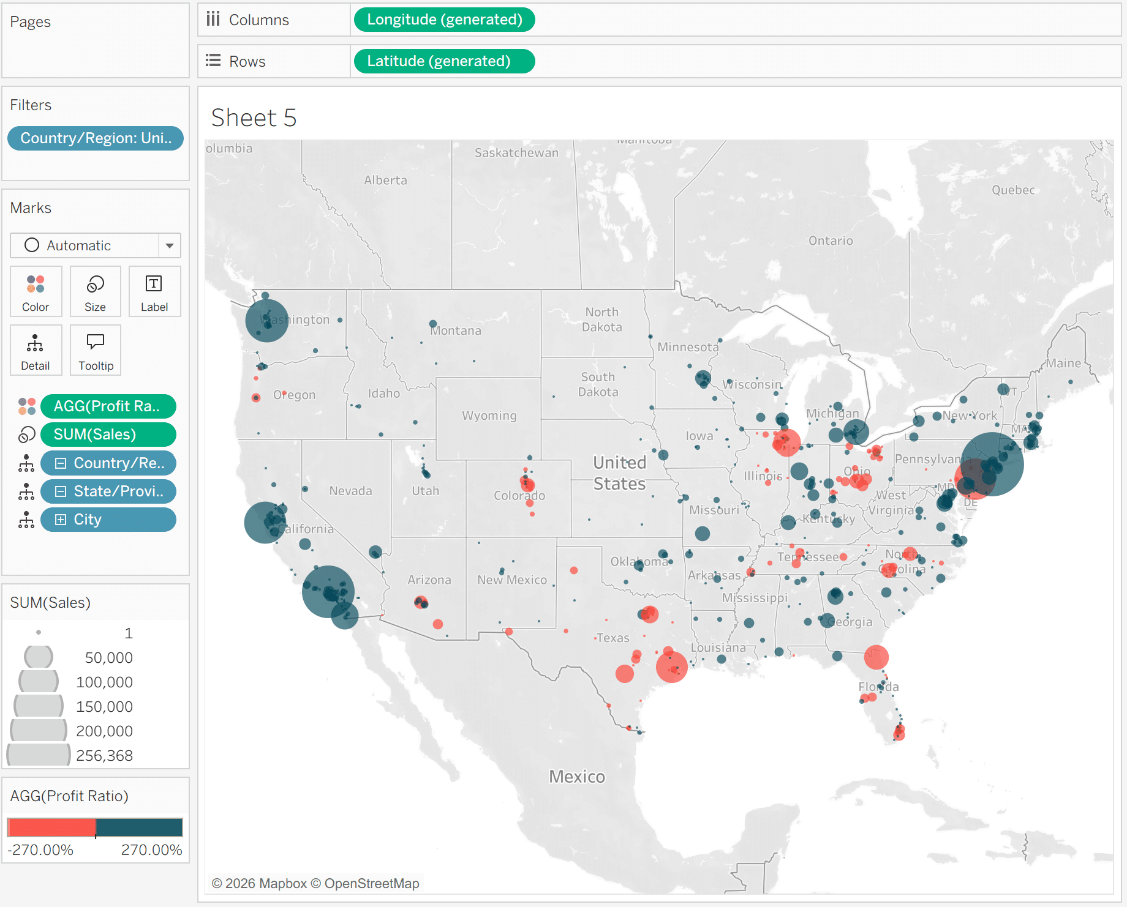Click the Pages shelf header
Image resolution: width=1127 pixels, height=907 pixels.
(x=30, y=22)
